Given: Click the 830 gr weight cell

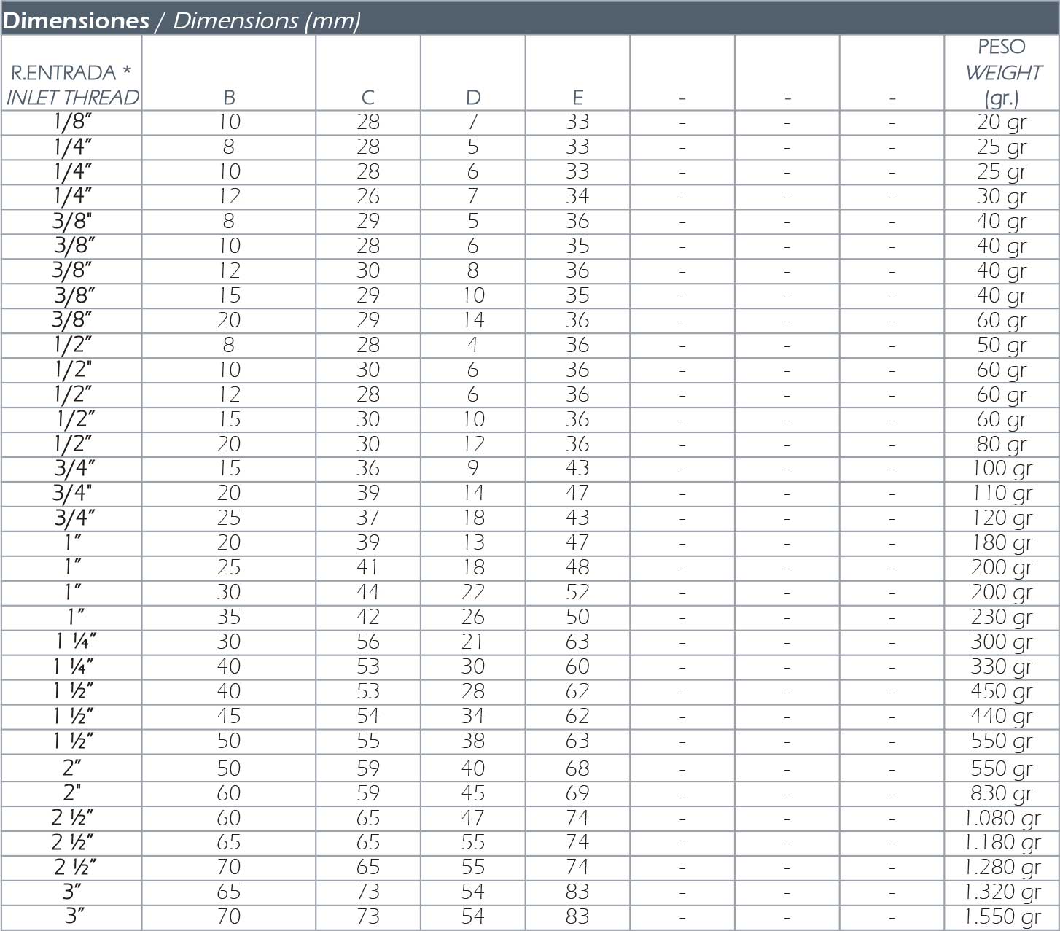Looking at the screenshot, I should (x=1002, y=794).
